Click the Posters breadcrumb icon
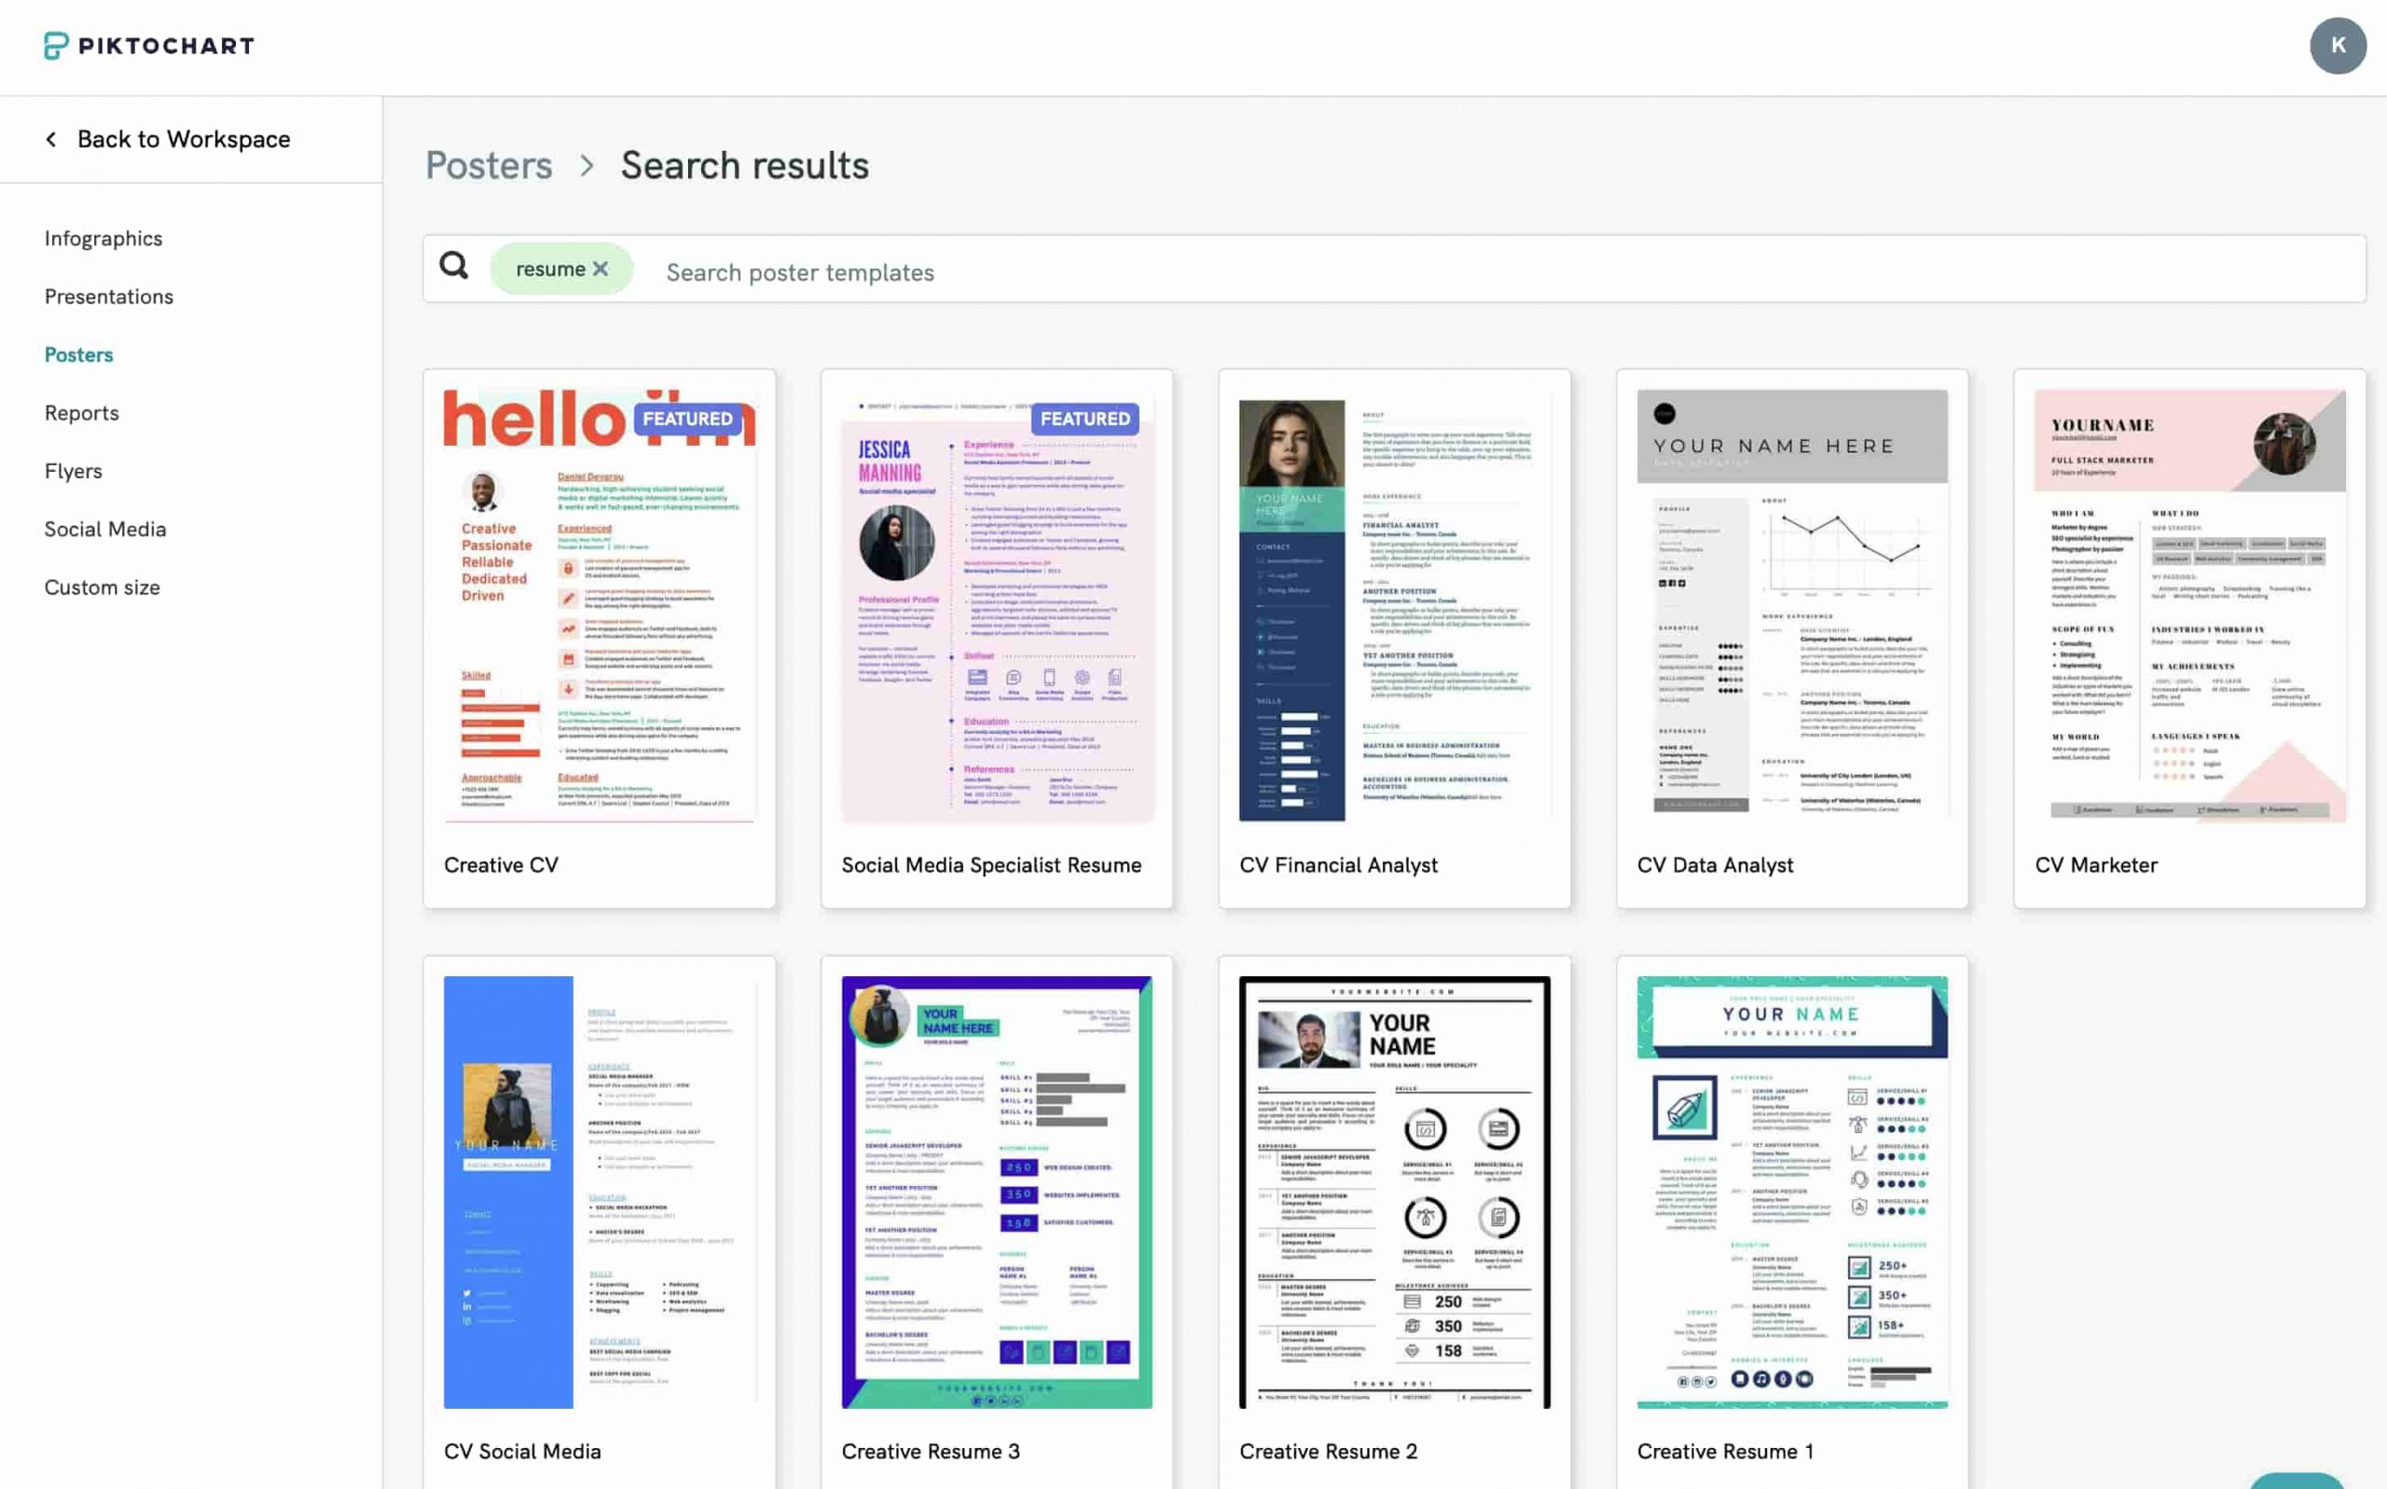 click(x=489, y=165)
